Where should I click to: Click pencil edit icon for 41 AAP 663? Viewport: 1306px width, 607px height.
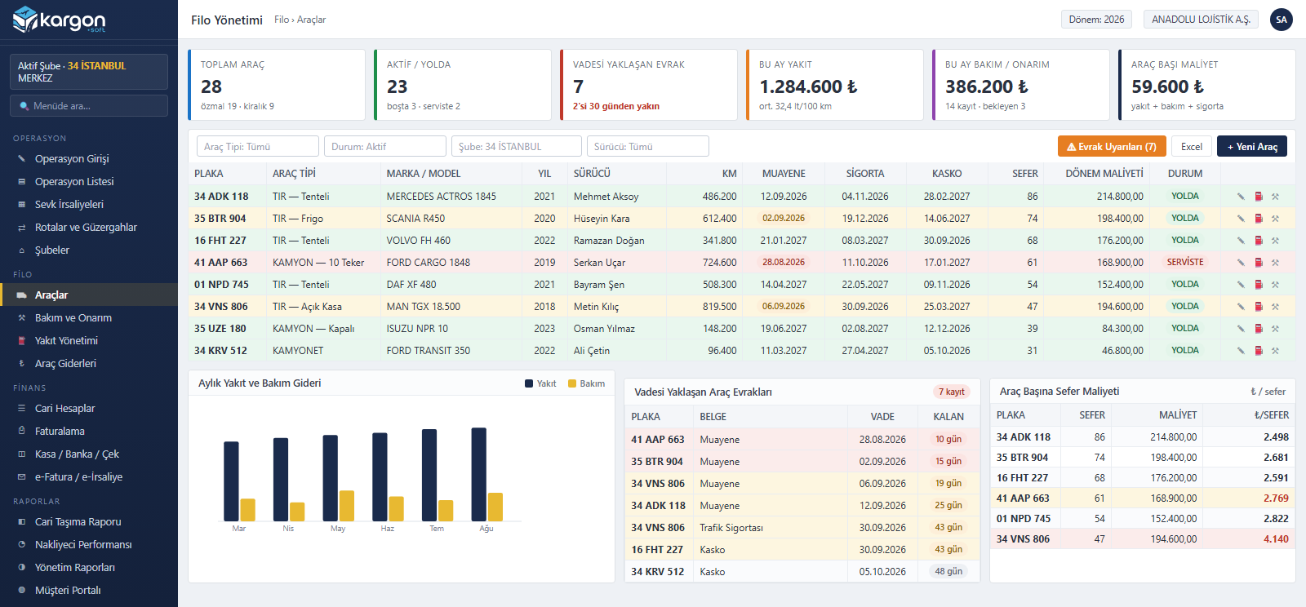(1241, 263)
